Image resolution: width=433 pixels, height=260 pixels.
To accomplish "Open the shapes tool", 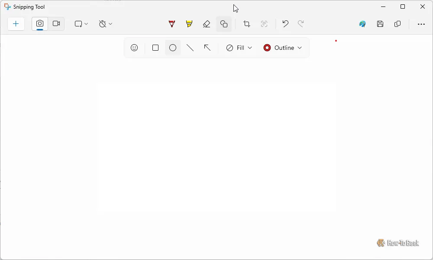I will pyautogui.click(x=224, y=24).
